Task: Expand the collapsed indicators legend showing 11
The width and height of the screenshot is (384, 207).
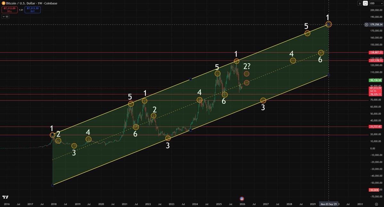Action: [x=5, y=17]
